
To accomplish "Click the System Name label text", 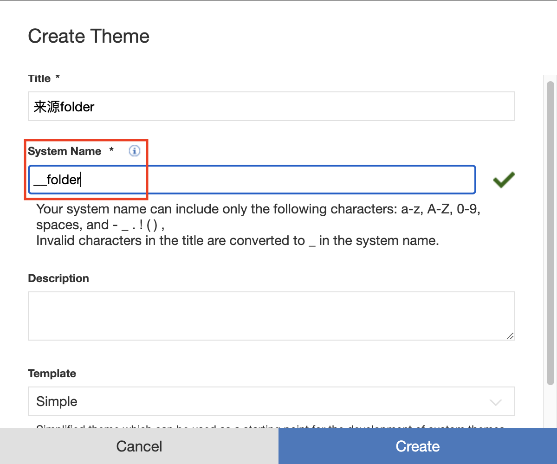I will coord(65,151).
